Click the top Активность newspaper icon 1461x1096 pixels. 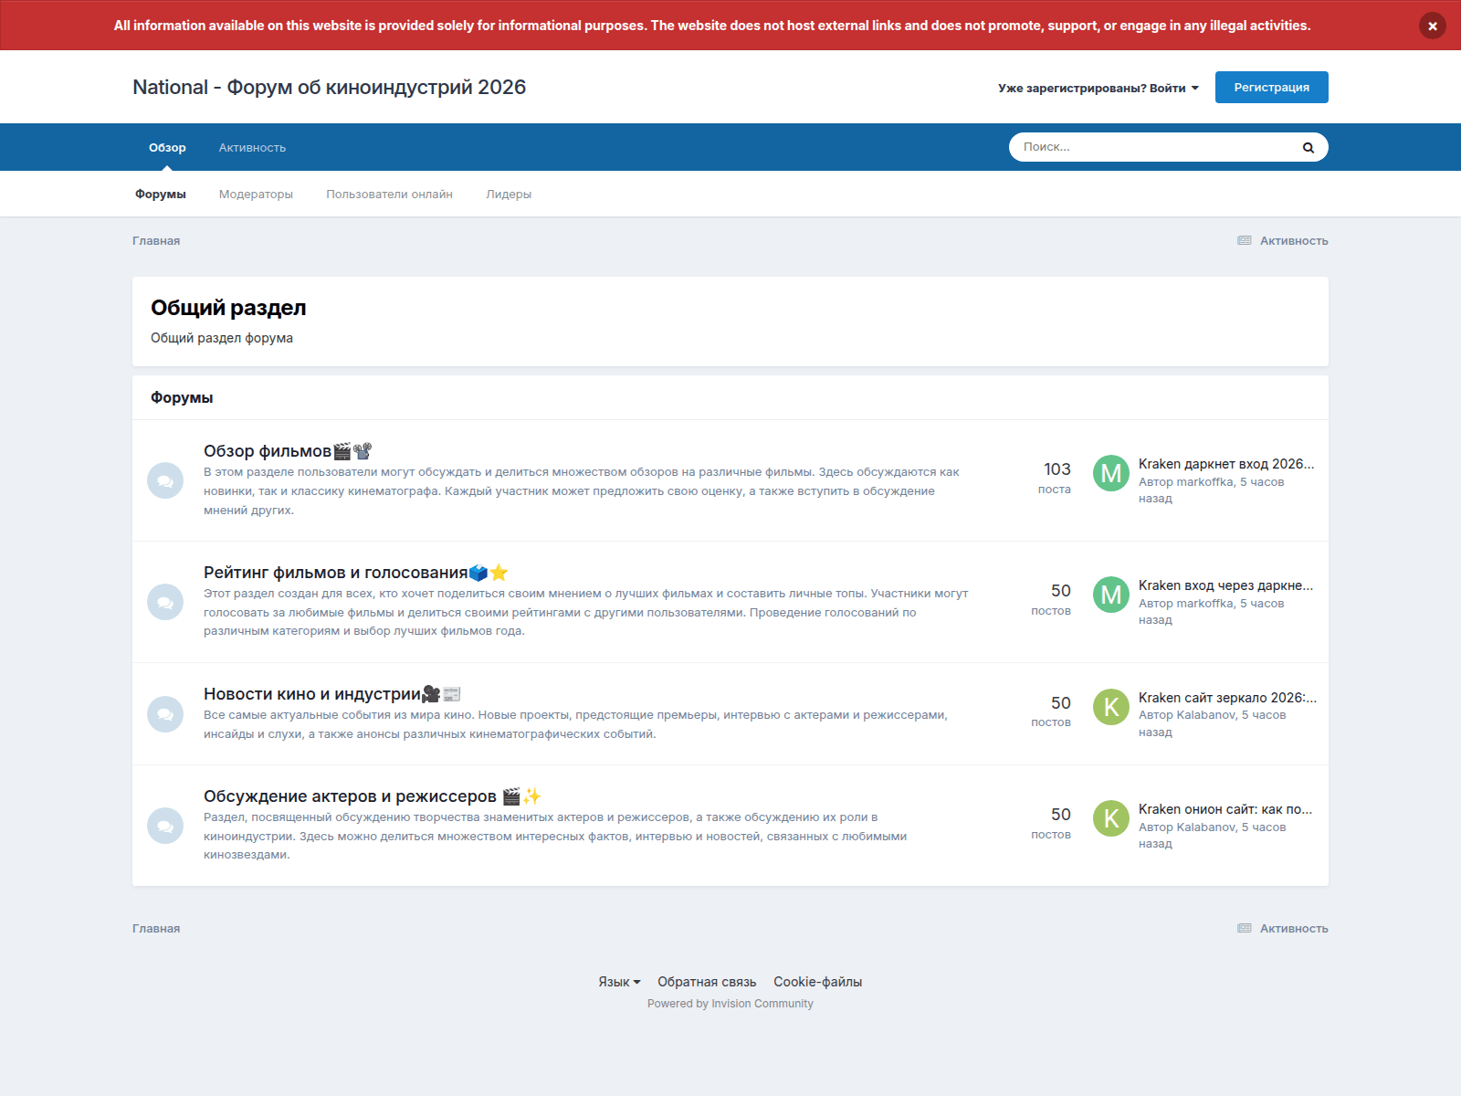pos(1245,240)
